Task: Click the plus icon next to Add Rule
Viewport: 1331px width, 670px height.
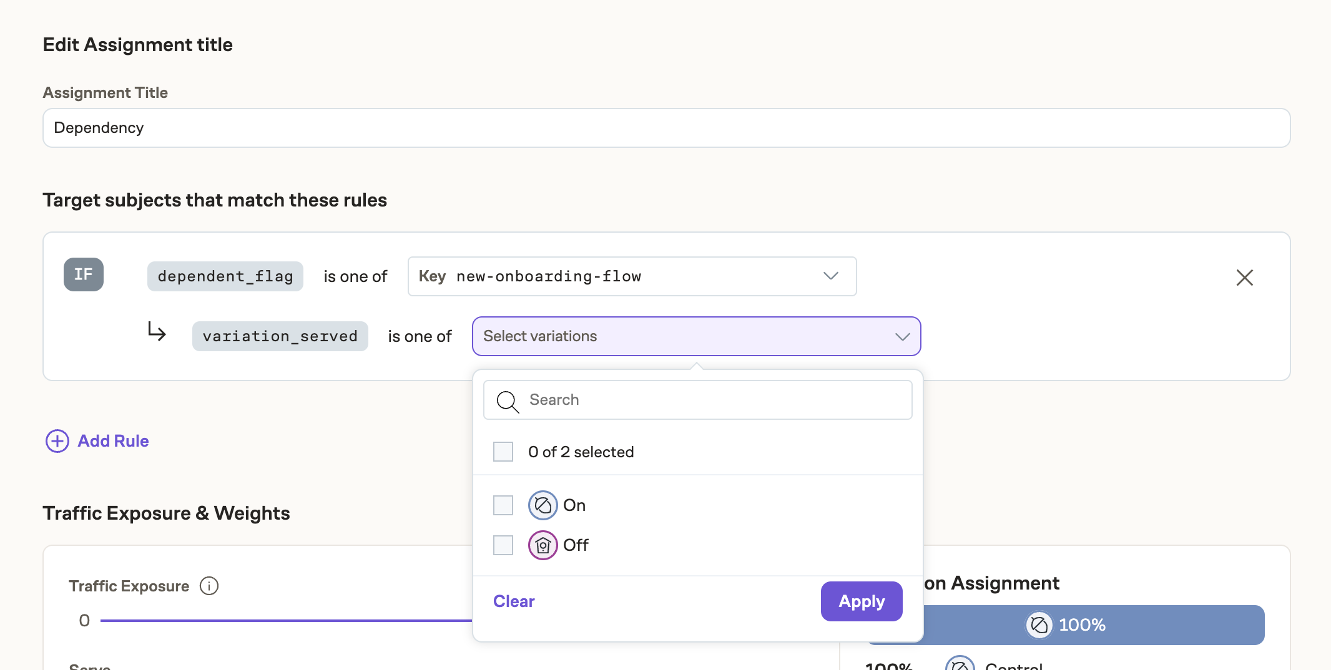Action: (57, 441)
